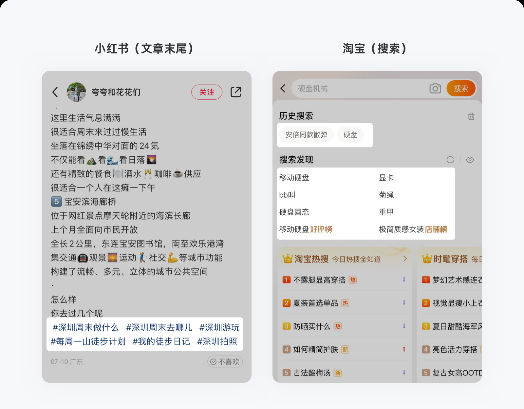Open the 夸夸和花花们 profile avatar
Viewport: 524px width, 409px height.
pos(76,92)
